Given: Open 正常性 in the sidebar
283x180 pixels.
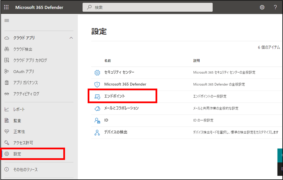Looking at the screenshot, I should (19, 132).
